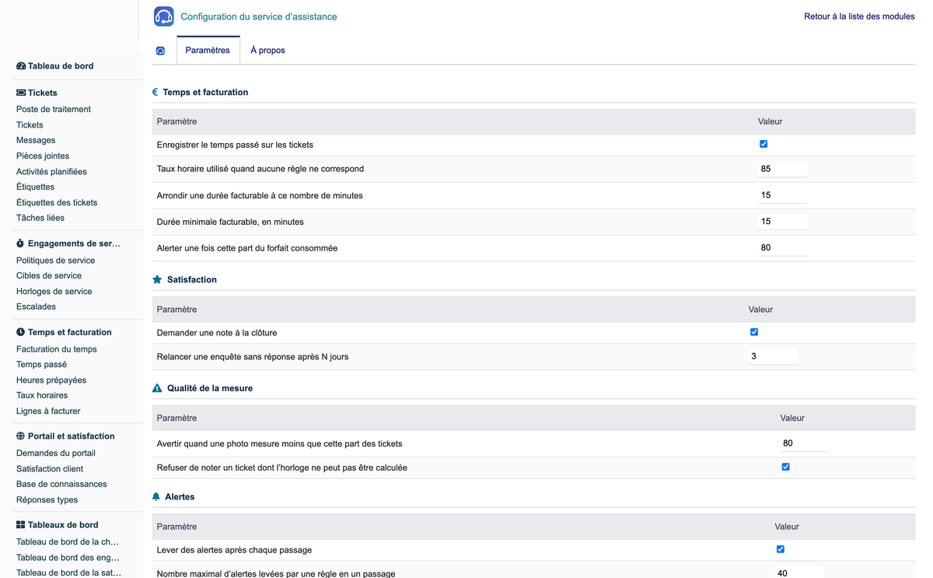Click the Nombre maximal d'alertes field showing 40
This screenshot has height=578, width=933.
pyautogui.click(x=799, y=573)
